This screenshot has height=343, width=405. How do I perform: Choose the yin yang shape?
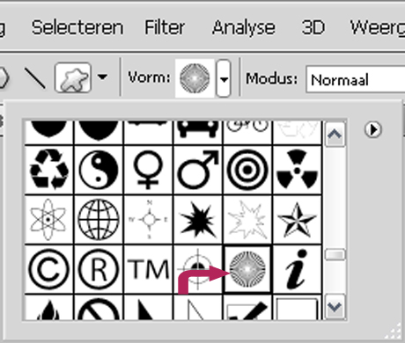99,170
